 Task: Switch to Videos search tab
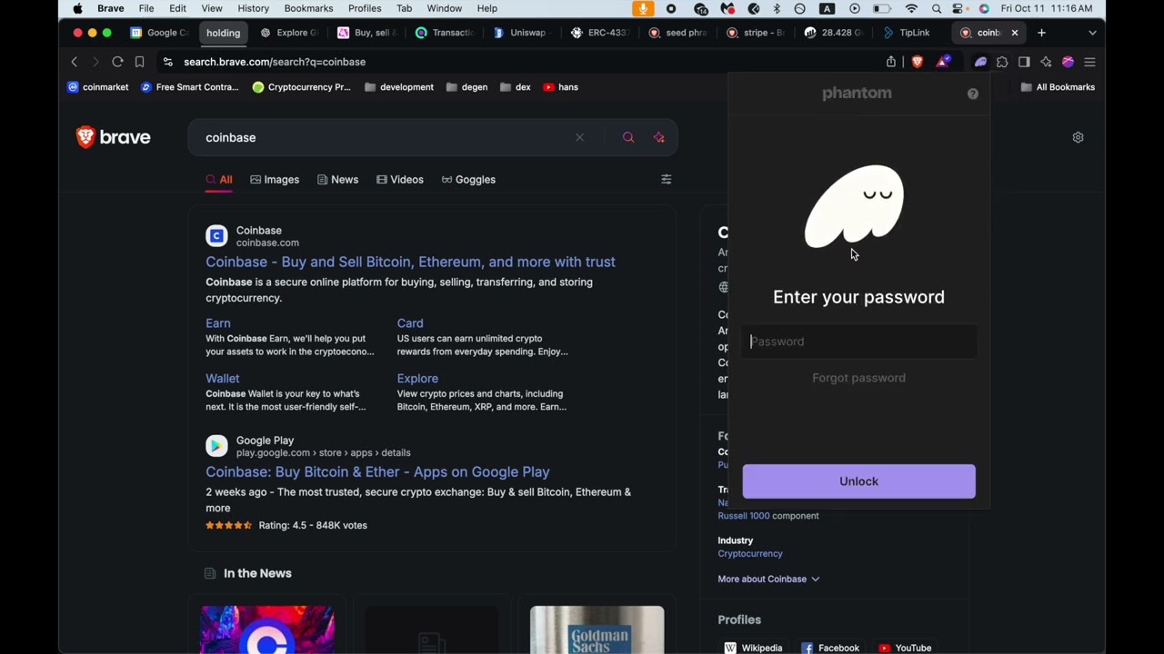[x=400, y=180]
